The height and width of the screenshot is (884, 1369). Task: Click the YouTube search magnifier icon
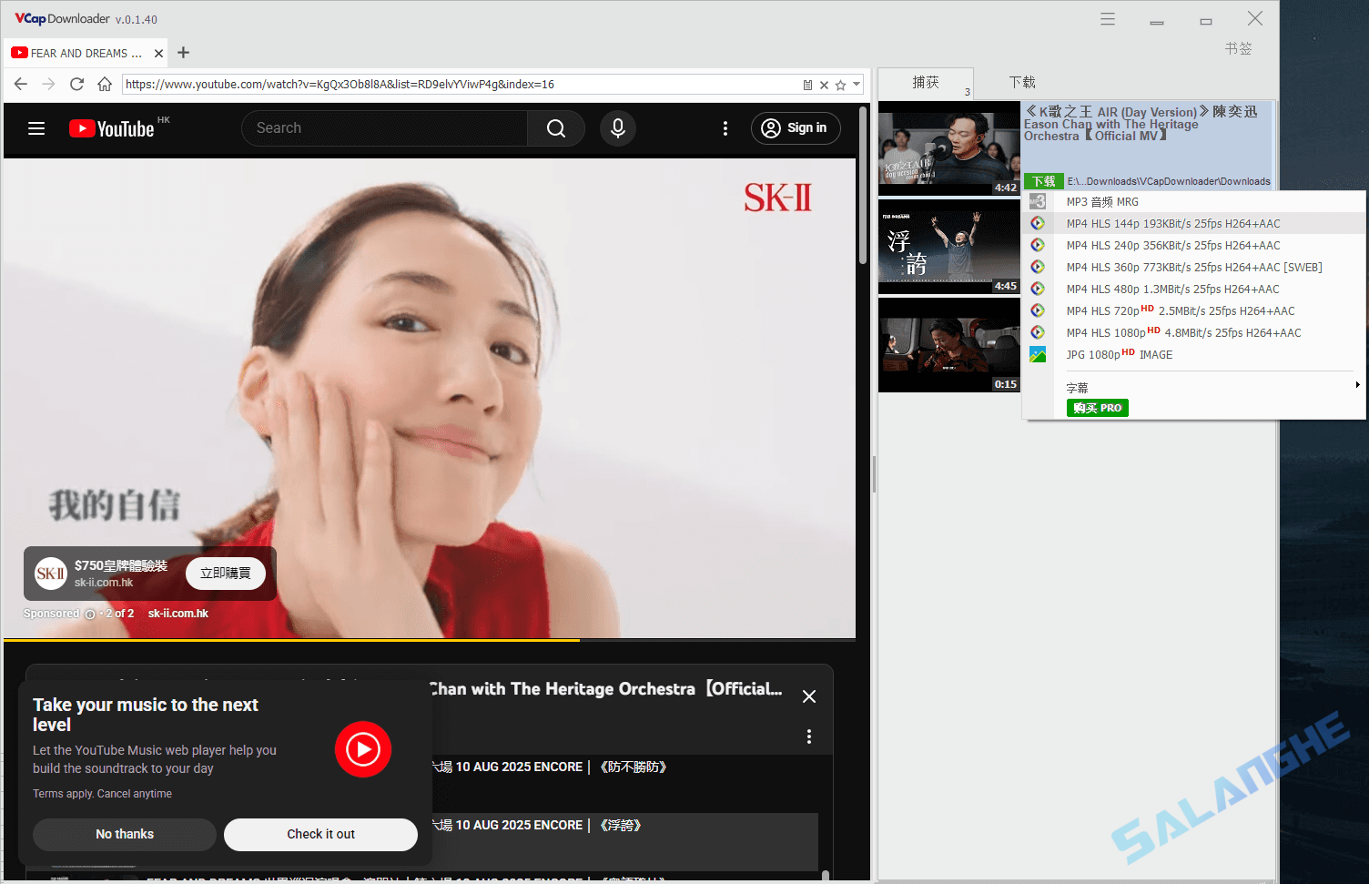click(555, 128)
